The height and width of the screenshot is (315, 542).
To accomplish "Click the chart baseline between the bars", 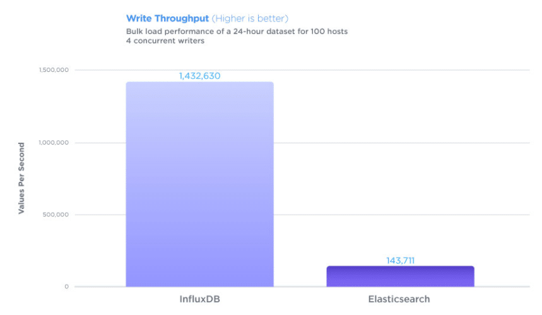I will 300,287.
